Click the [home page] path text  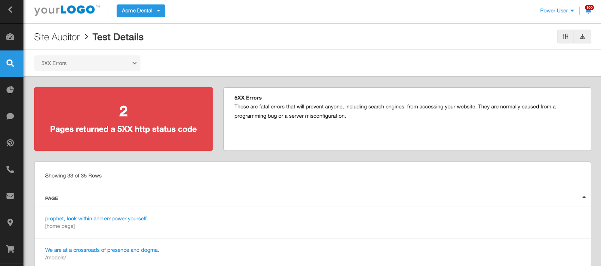60,226
